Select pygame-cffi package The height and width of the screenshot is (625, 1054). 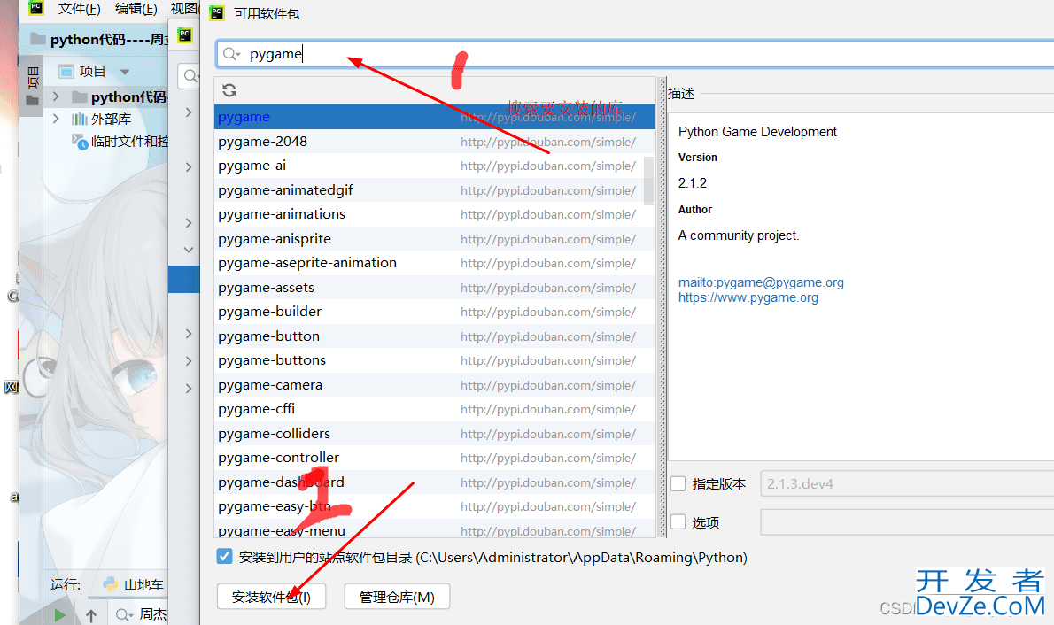tap(434, 409)
